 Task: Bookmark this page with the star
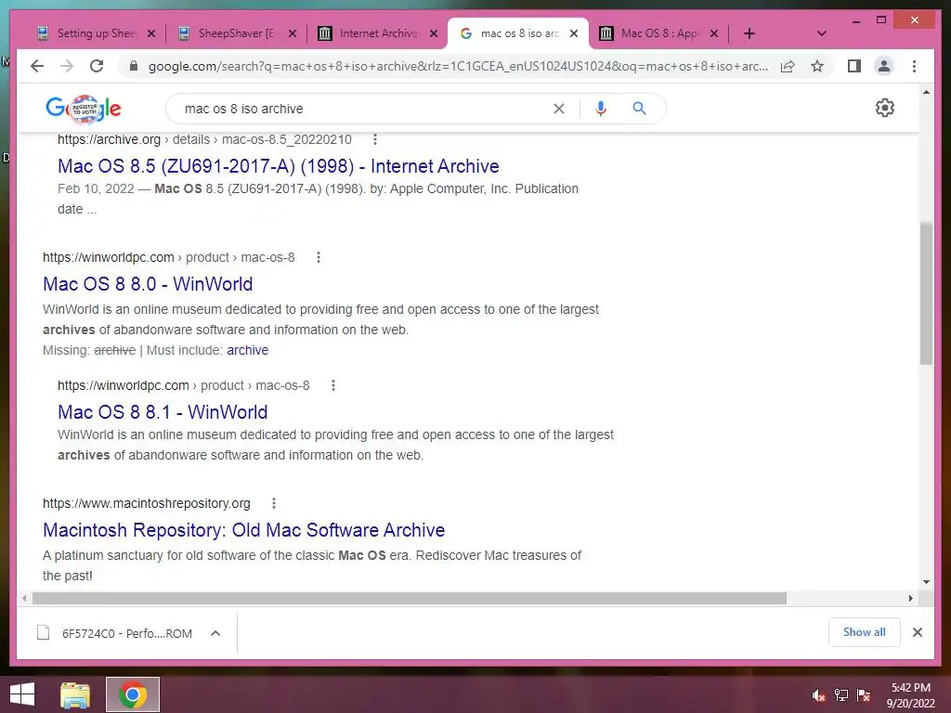coord(817,66)
